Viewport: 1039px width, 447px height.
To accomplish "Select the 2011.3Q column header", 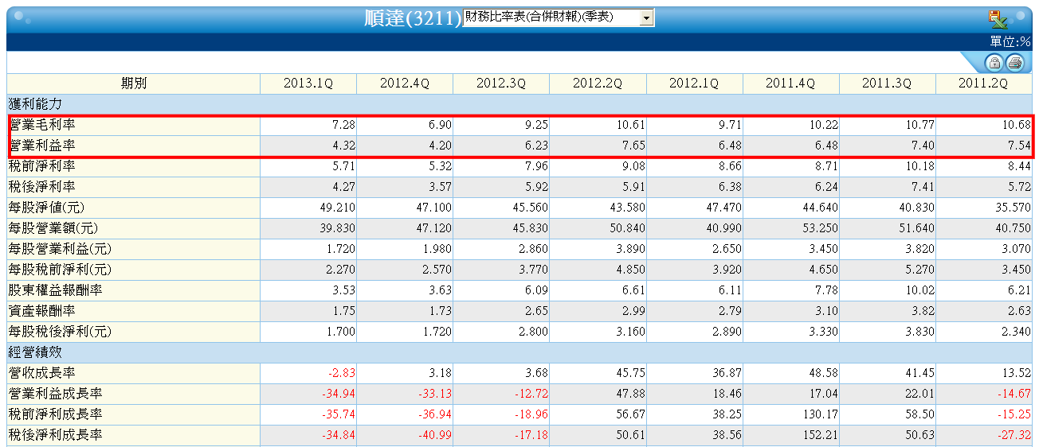I will pos(887,84).
